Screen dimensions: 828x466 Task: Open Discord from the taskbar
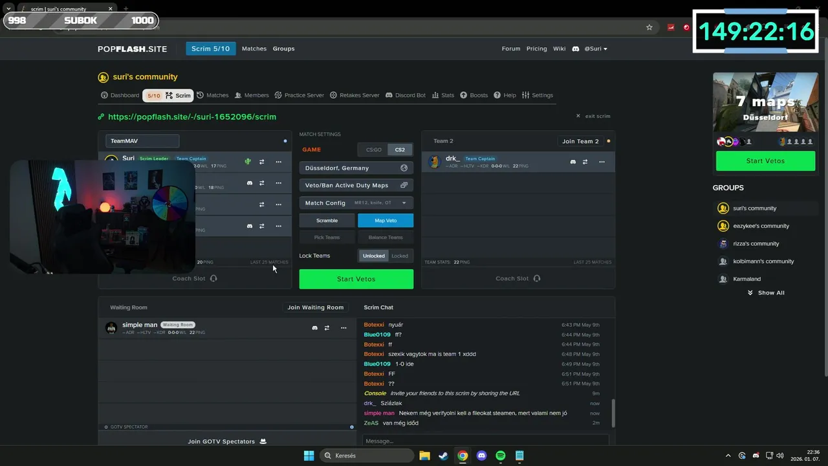[481, 456]
